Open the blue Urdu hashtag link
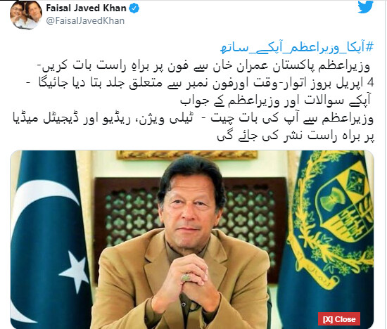Image resolution: width=387 pixels, height=329 pixels. click(x=297, y=48)
